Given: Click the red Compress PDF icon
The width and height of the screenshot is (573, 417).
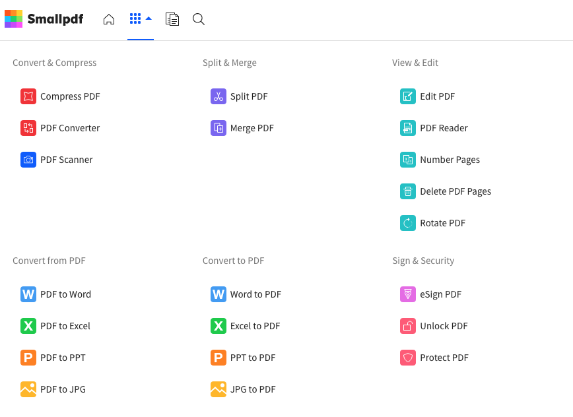Looking at the screenshot, I should click(28, 96).
